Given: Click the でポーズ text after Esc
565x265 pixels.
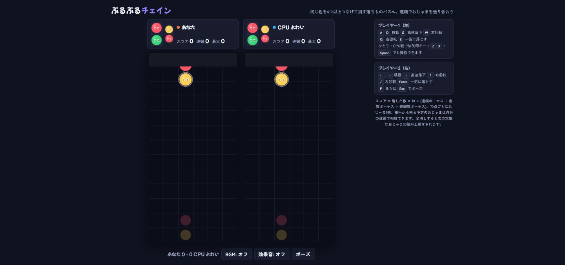Looking at the screenshot, I should 415,89.
